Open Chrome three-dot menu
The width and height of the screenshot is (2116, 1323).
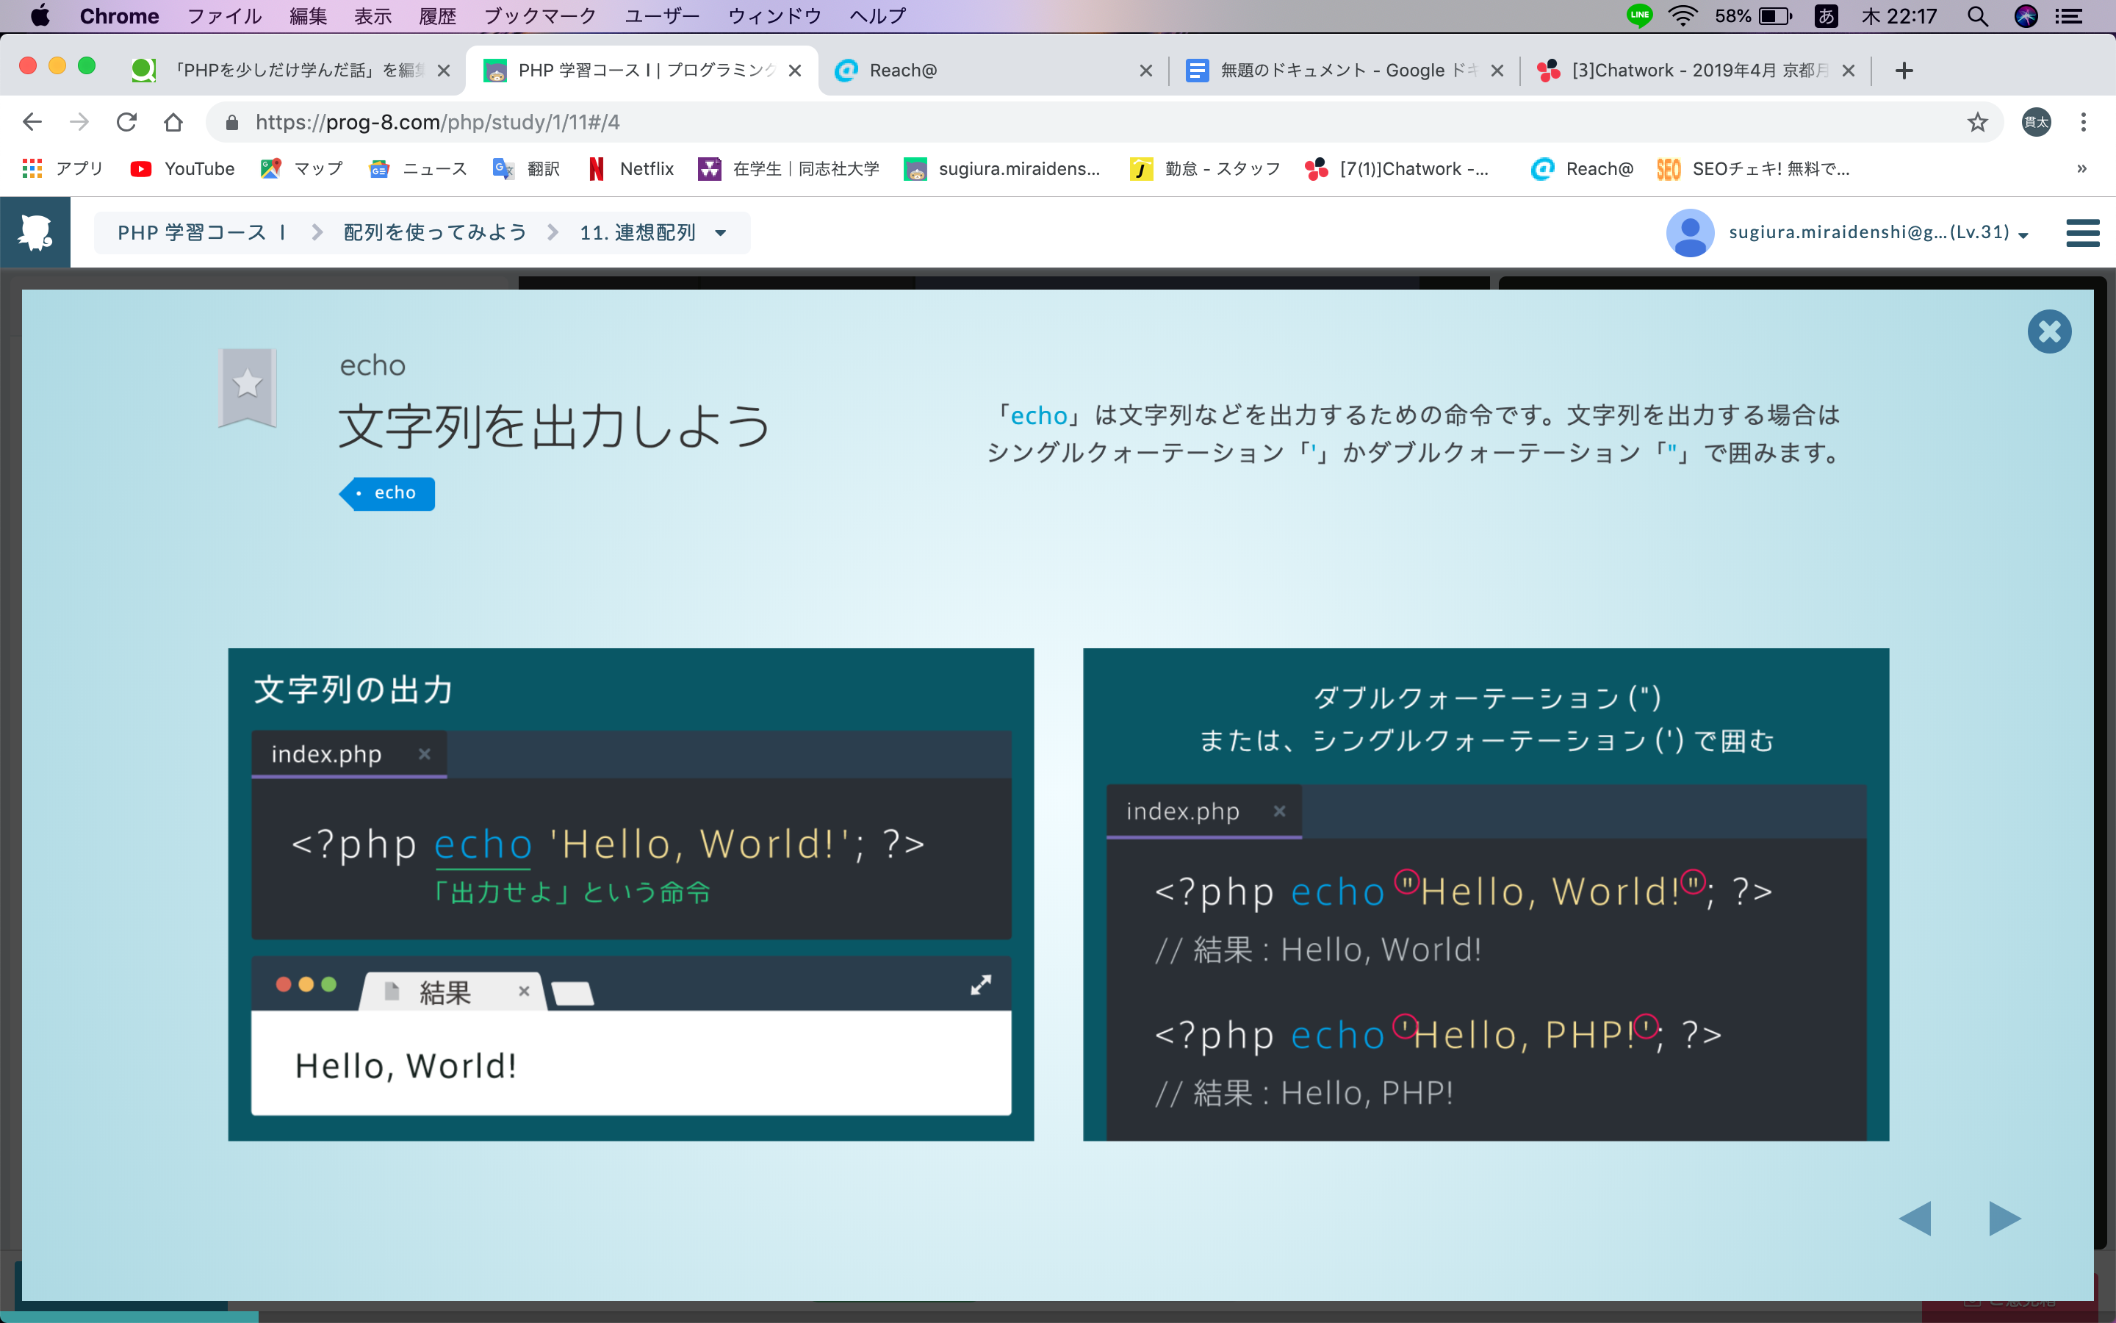click(x=2084, y=123)
